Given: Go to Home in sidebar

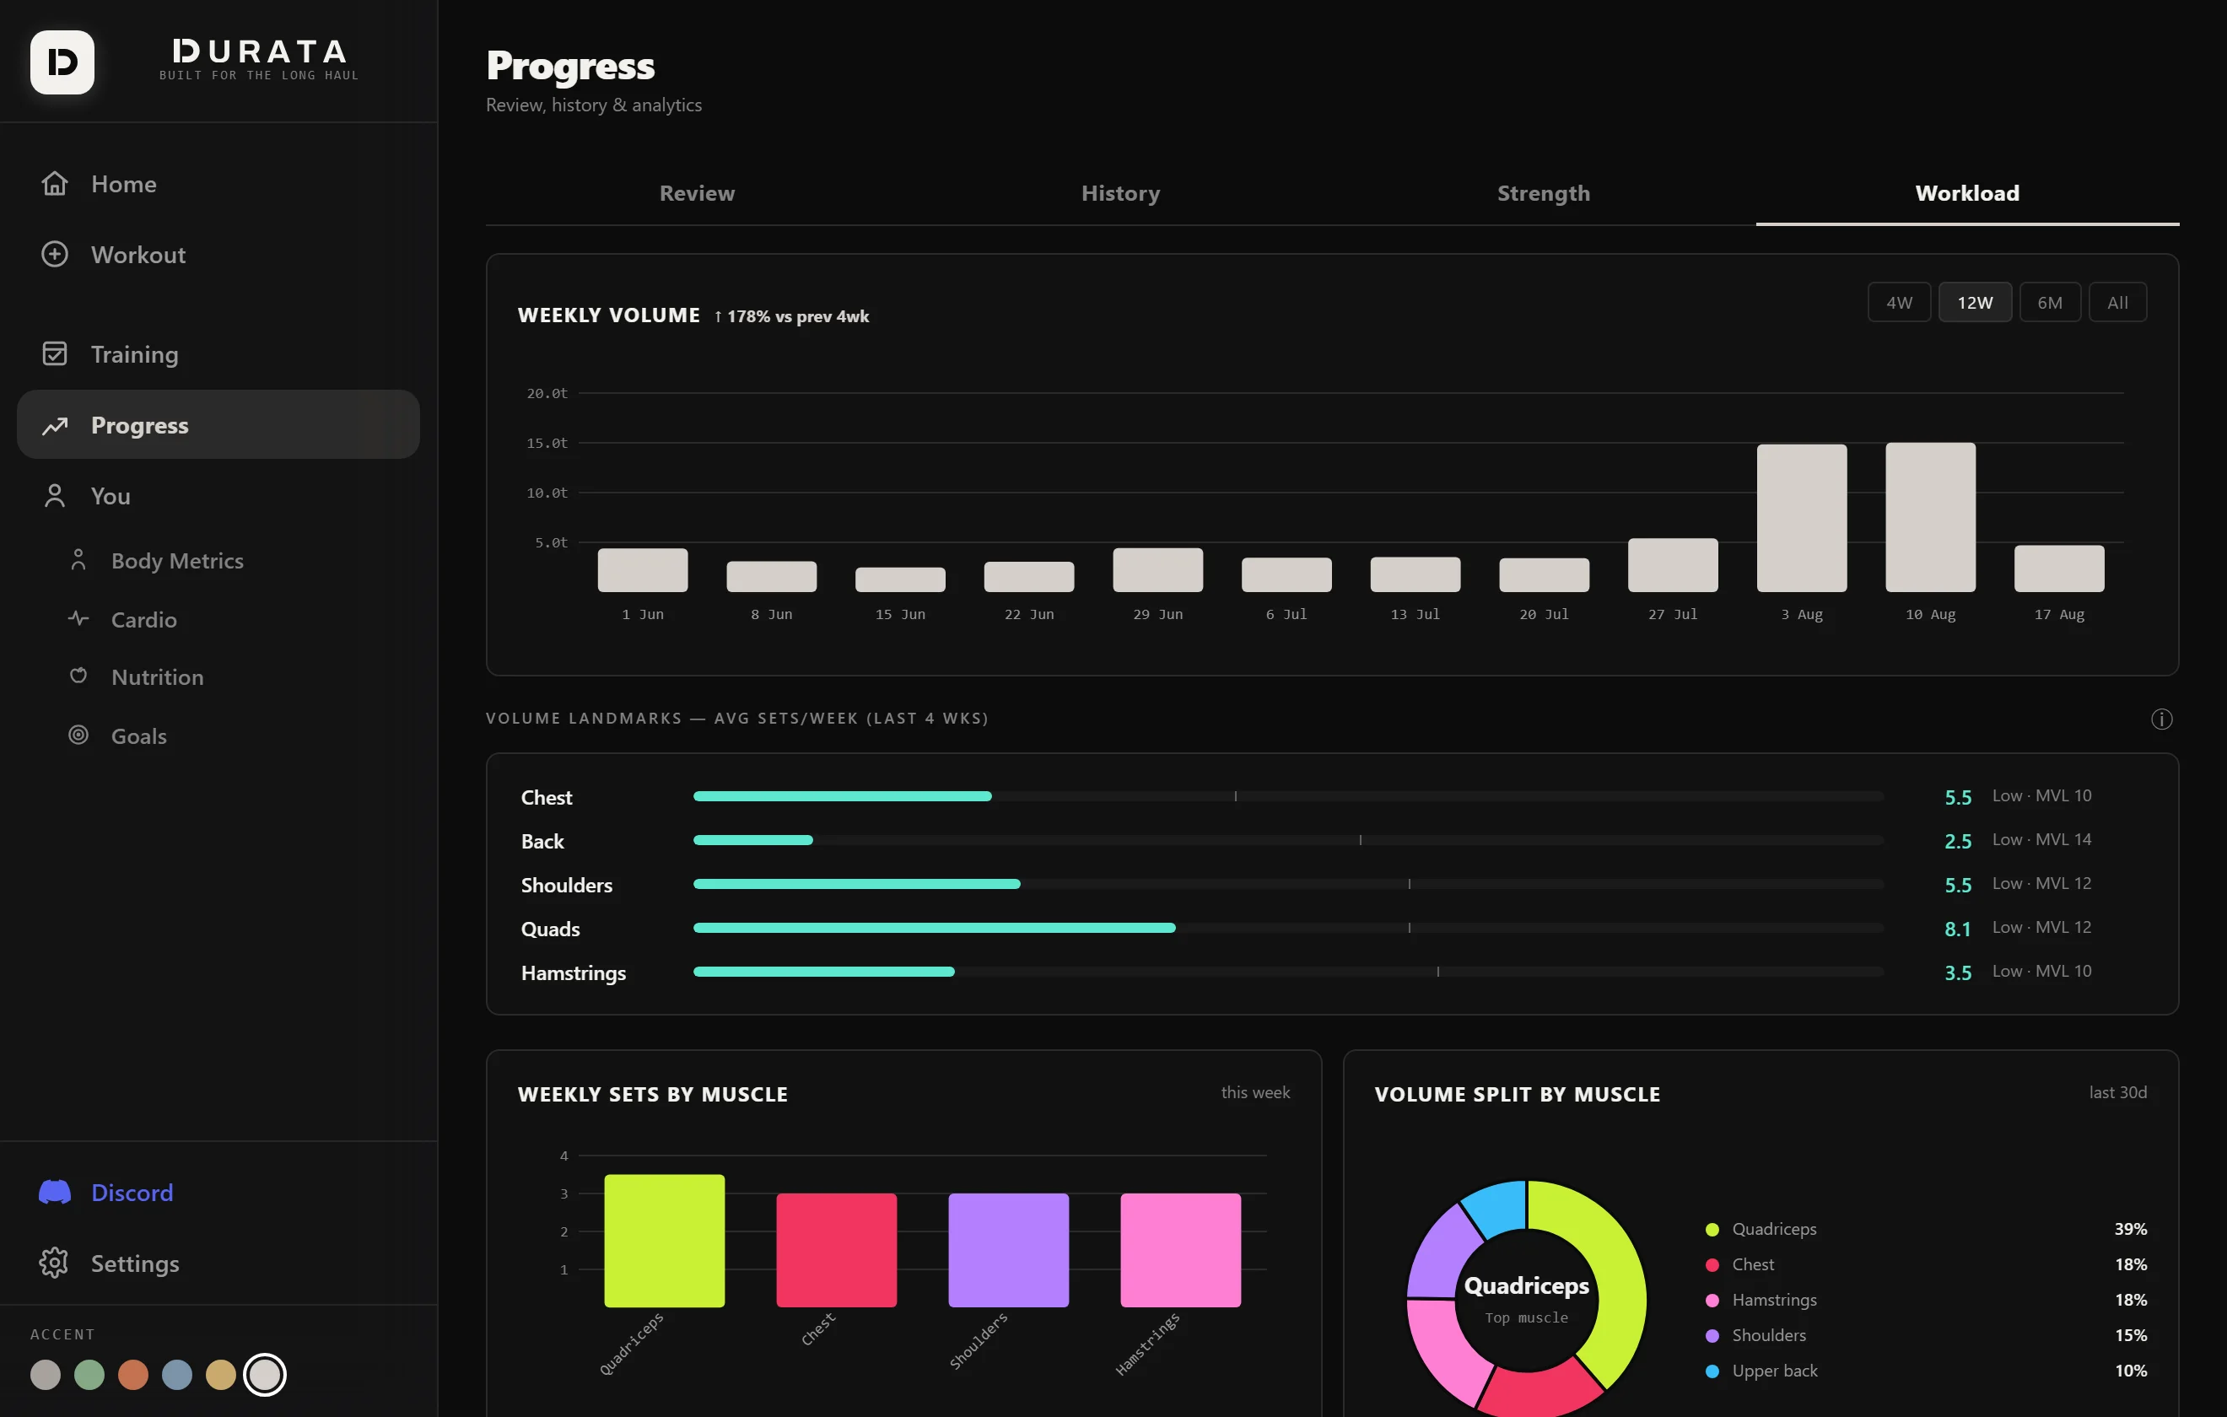Looking at the screenshot, I should [x=218, y=183].
